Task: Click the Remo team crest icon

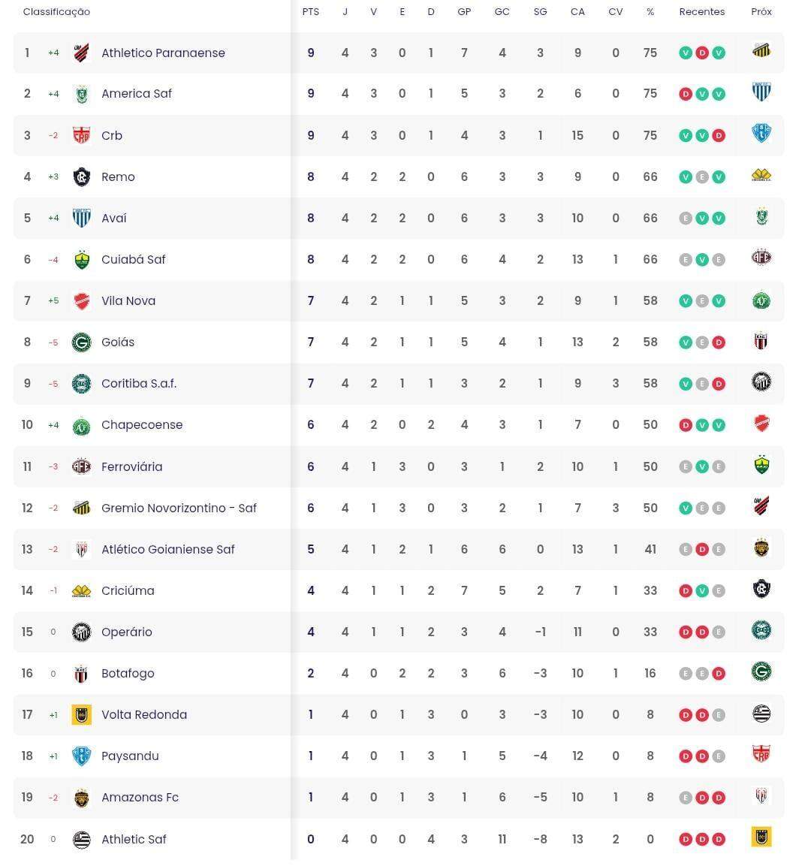Action: (x=81, y=177)
